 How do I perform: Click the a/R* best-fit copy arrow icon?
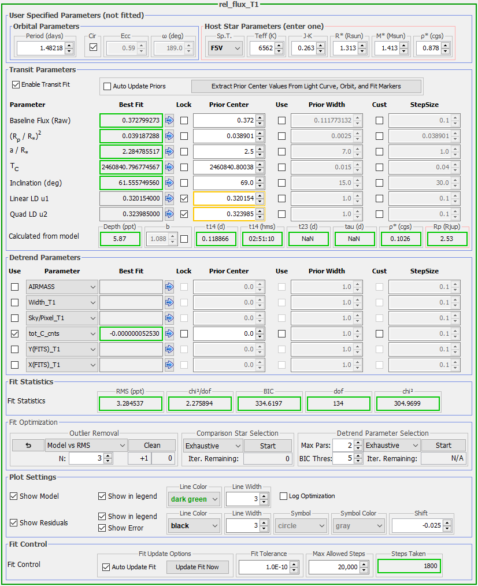coord(169,152)
